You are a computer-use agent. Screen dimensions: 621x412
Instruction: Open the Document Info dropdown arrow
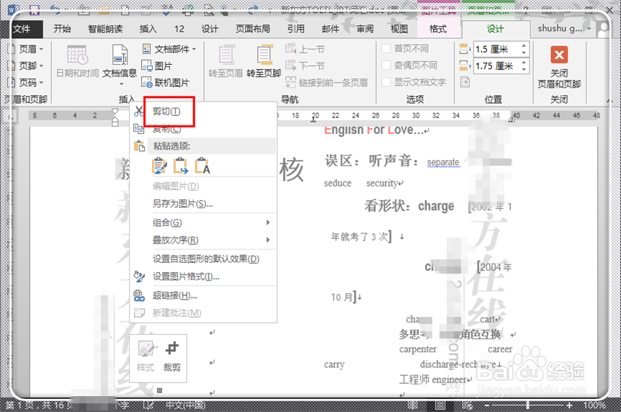121,84
